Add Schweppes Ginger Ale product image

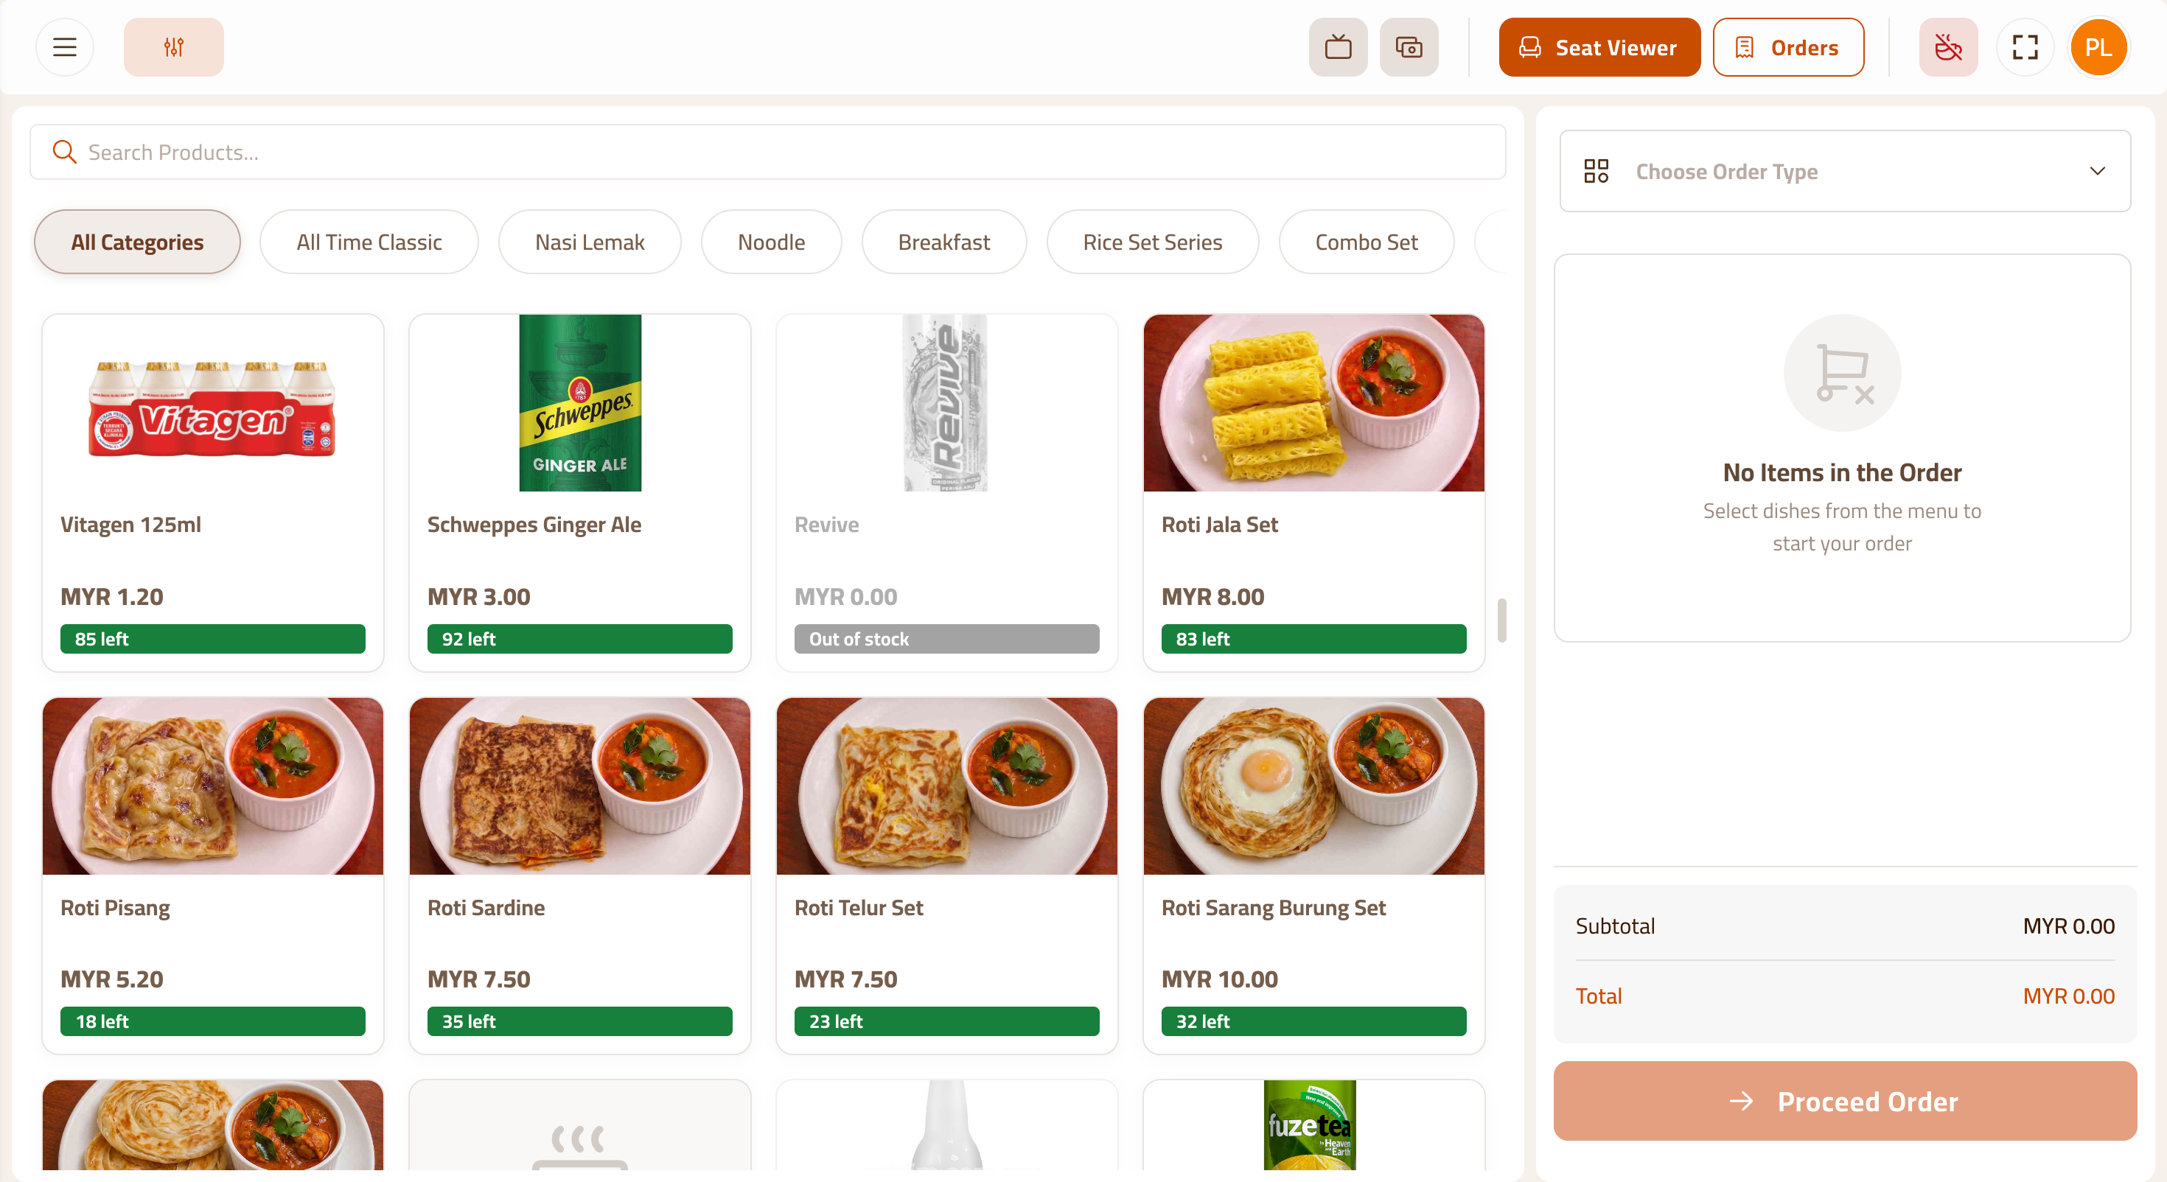click(x=579, y=403)
